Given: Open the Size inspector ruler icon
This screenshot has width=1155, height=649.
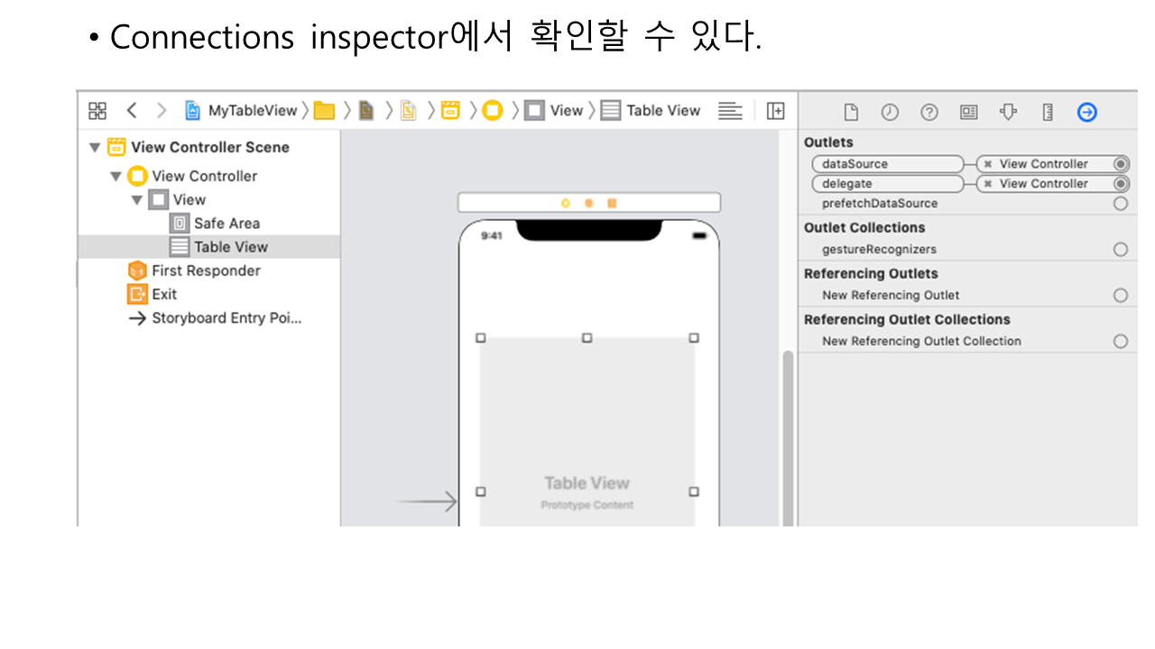Looking at the screenshot, I should coord(1048,112).
